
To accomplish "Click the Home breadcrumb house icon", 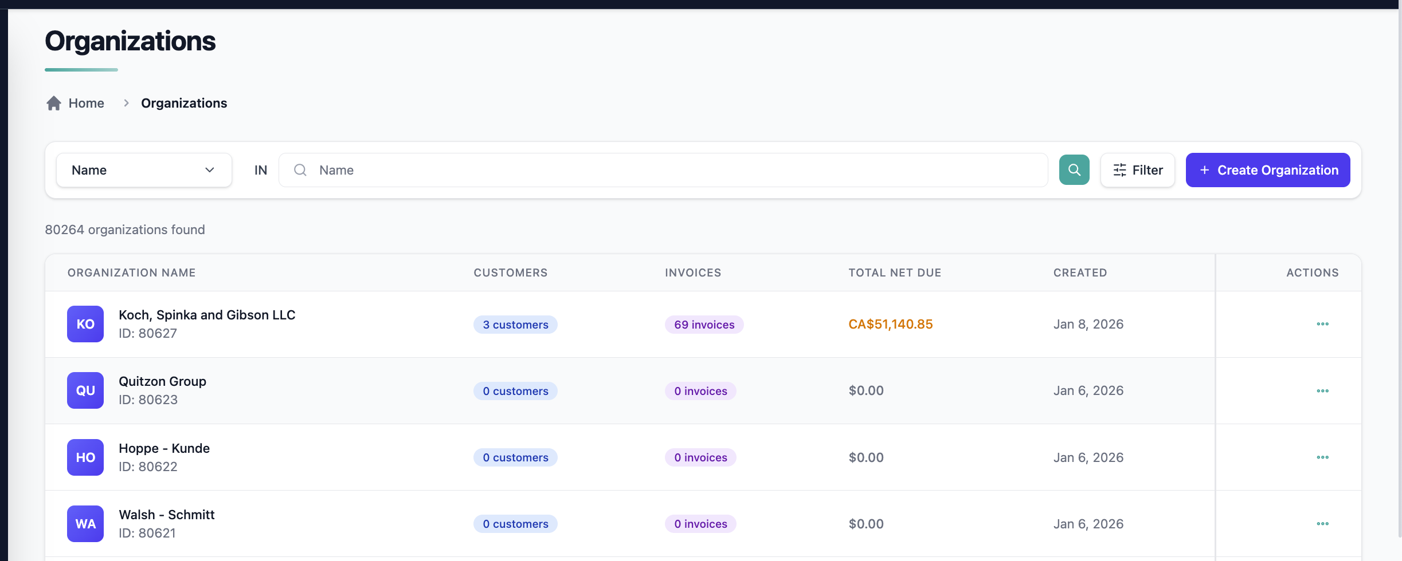I will click(54, 103).
